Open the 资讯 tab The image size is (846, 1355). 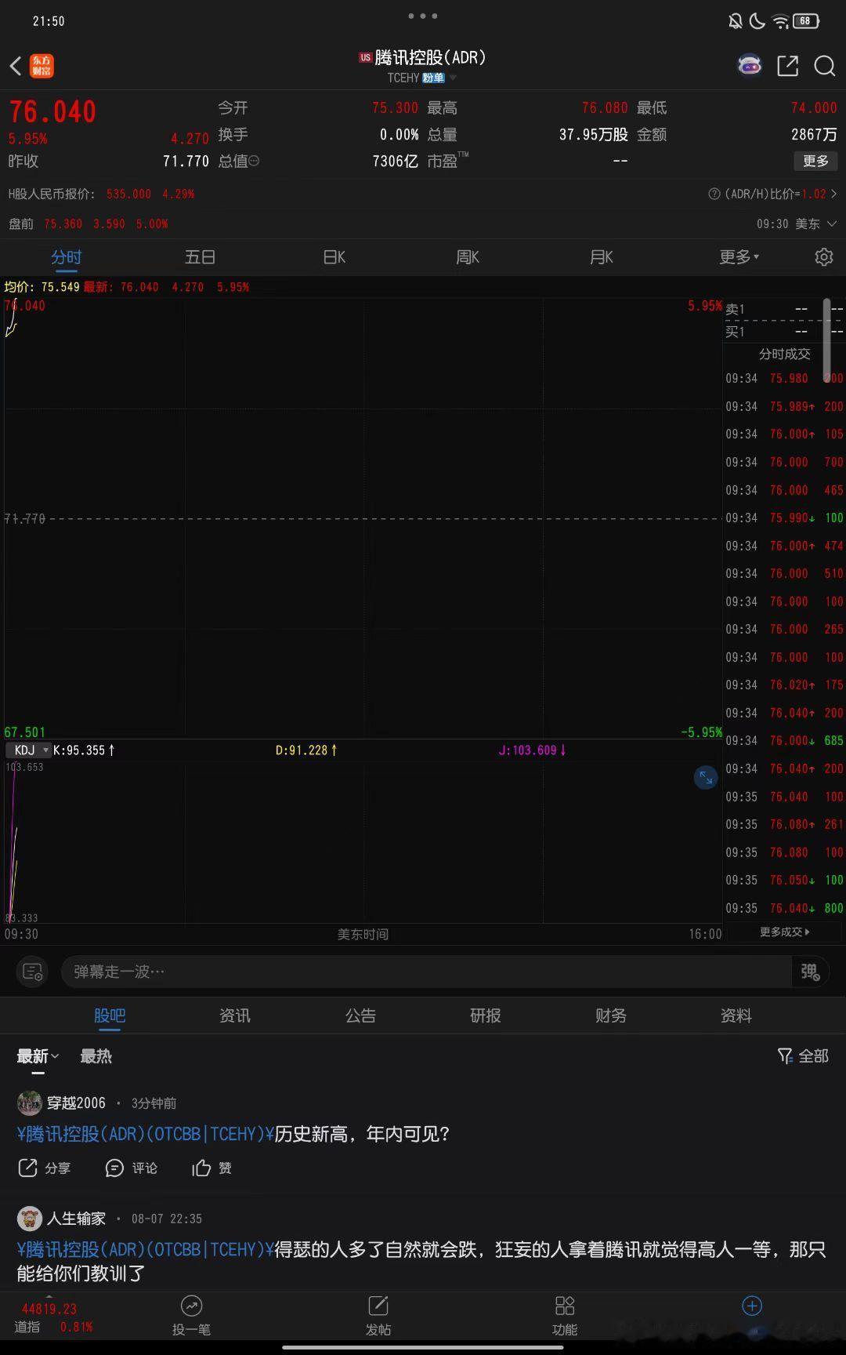(x=235, y=1015)
